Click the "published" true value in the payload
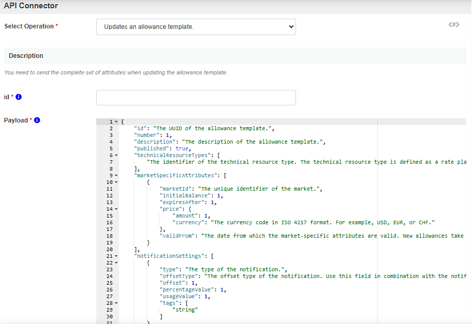 pos(183,148)
